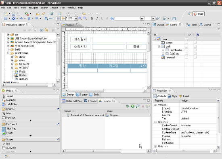Image resolution: width=222 pixels, height=159 pixels.
Task: Click the Align Left toolbar icon
Action: click(x=6, y=19)
